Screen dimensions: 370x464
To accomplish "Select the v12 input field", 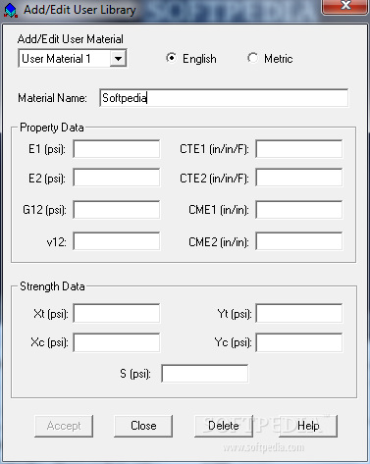I will [117, 241].
